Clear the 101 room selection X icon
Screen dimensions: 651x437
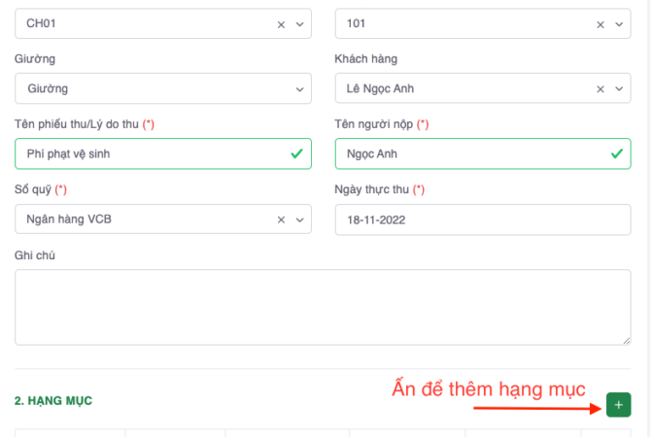click(600, 24)
